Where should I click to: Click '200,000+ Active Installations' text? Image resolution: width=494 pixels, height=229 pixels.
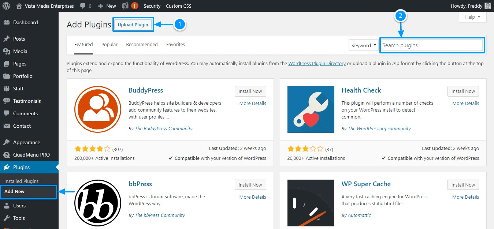[x=104, y=158]
